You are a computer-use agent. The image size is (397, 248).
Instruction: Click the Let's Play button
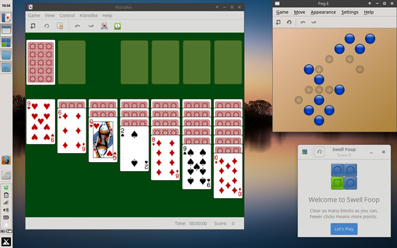click(344, 229)
